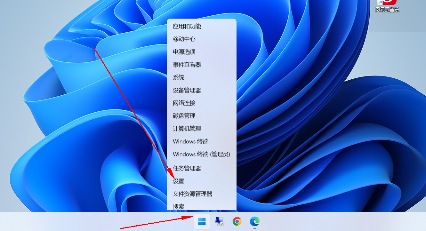The height and width of the screenshot is (231, 426).
Task: Open 网易云音乐 desktop shortcut
Action: pyautogui.click(x=387, y=6)
